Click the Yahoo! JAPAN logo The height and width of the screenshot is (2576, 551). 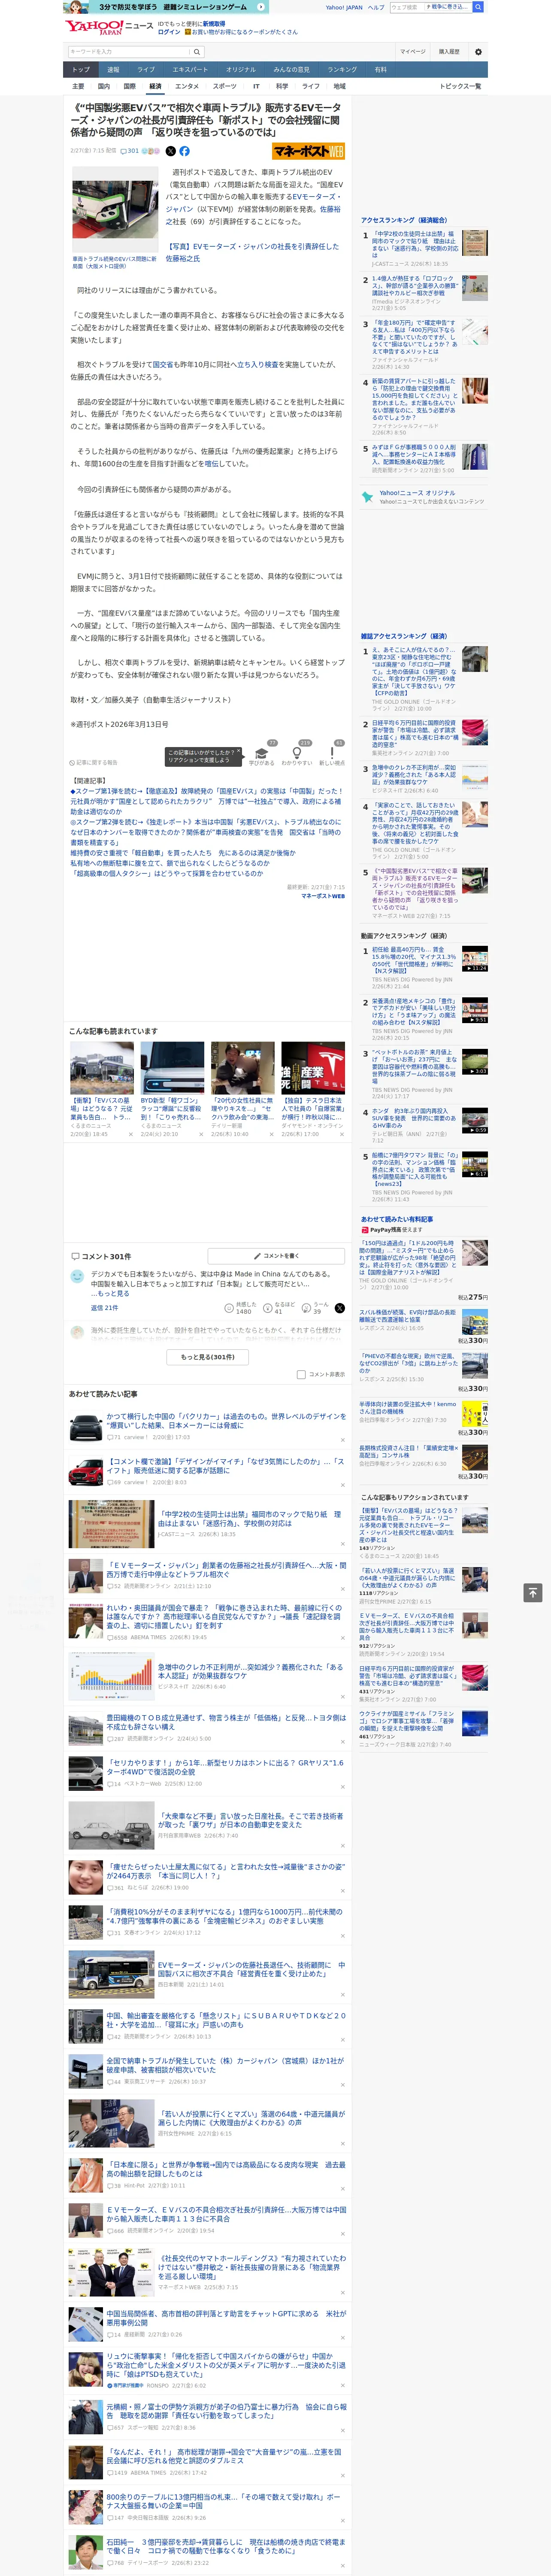(95, 27)
